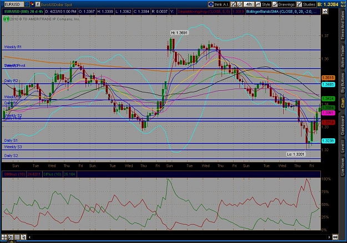Click the cyan 1.3238 price bubble

[328, 141]
